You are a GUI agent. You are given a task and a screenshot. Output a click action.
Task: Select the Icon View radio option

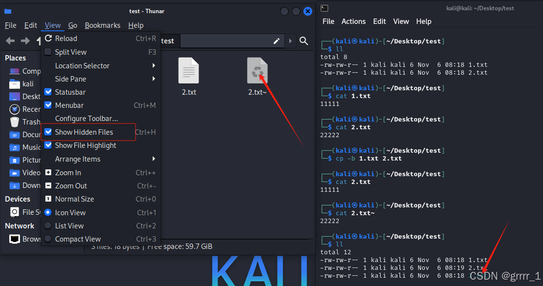click(x=48, y=212)
